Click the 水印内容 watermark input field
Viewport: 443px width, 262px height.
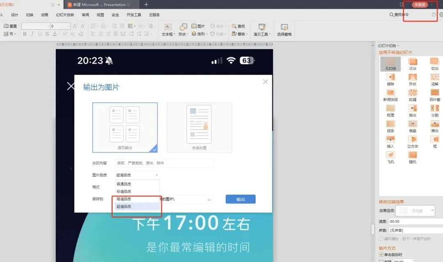[164, 163]
